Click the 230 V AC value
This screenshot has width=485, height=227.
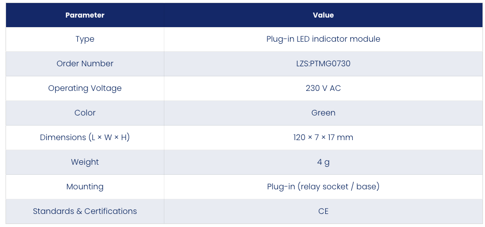323,88
